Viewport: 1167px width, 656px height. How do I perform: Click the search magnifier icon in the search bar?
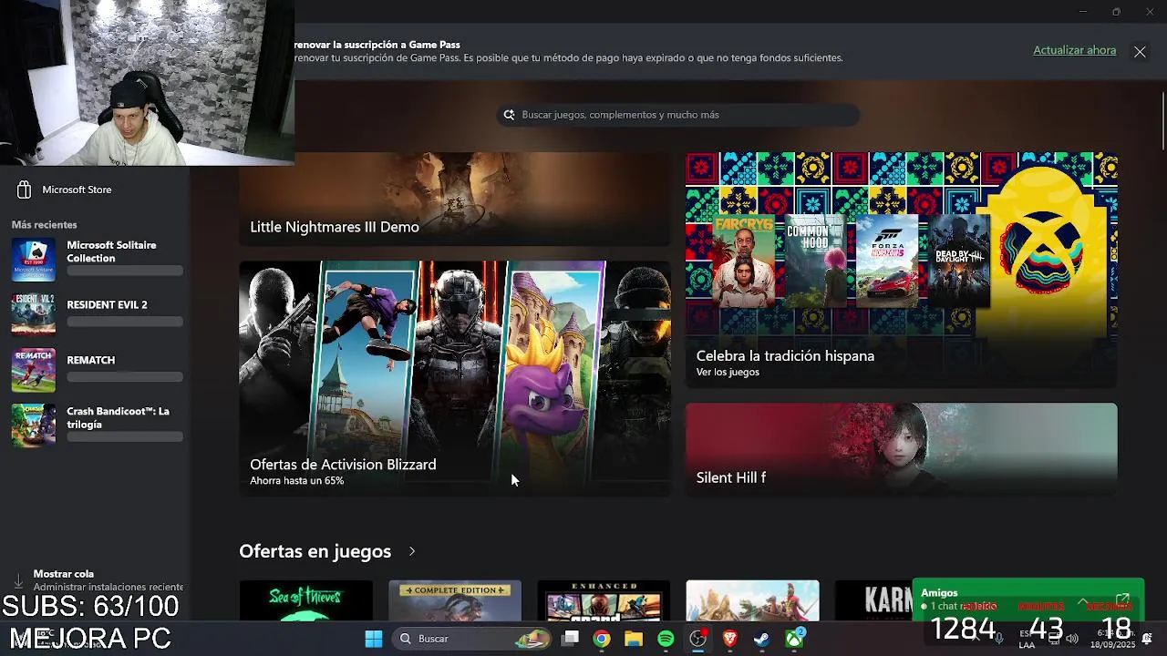coord(510,115)
